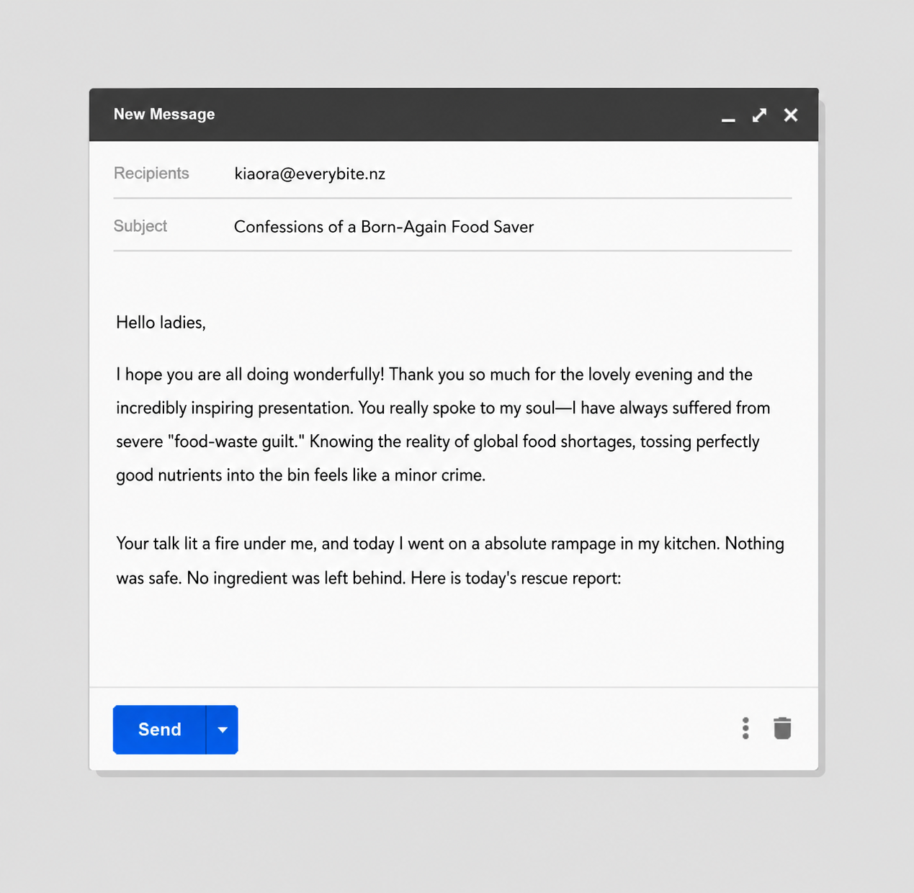The height and width of the screenshot is (893, 914).
Task: Click line containing "food-waste guilt."
Action: (x=438, y=441)
